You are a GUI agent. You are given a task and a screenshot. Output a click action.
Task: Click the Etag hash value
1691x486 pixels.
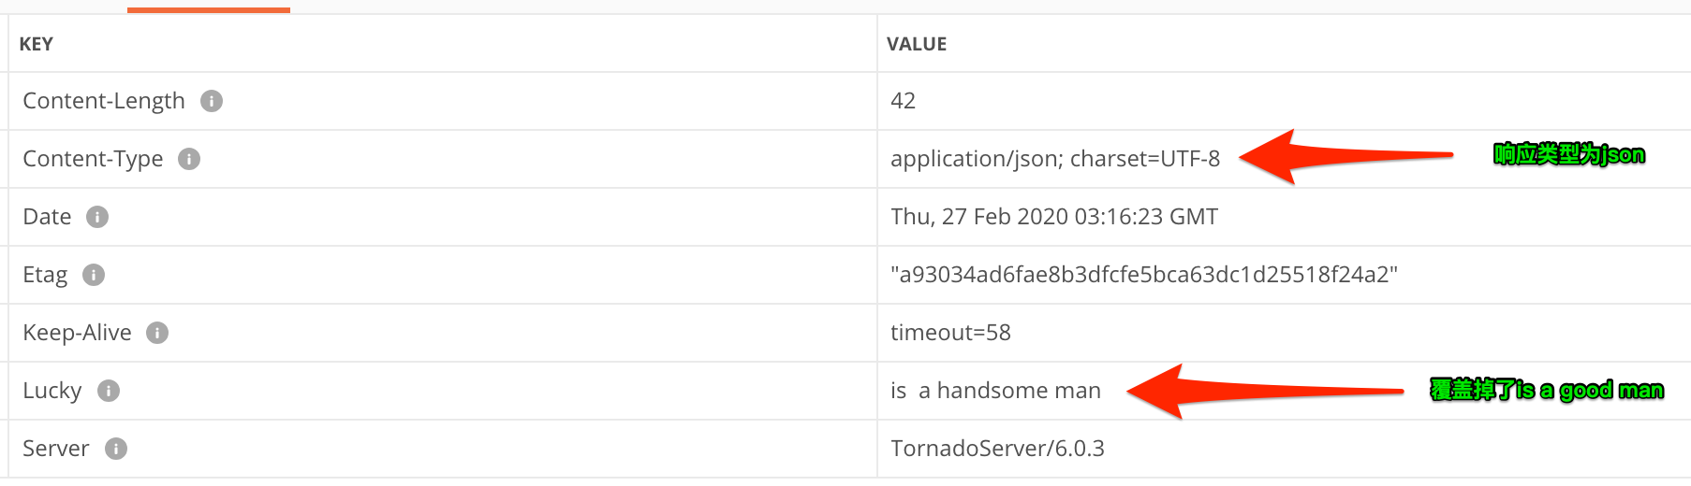point(1143,275)
